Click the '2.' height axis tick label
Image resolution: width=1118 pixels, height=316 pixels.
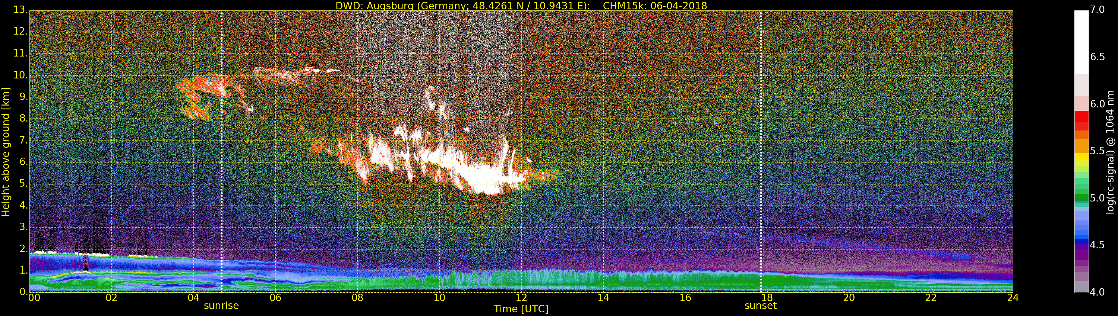pos(23,249)
